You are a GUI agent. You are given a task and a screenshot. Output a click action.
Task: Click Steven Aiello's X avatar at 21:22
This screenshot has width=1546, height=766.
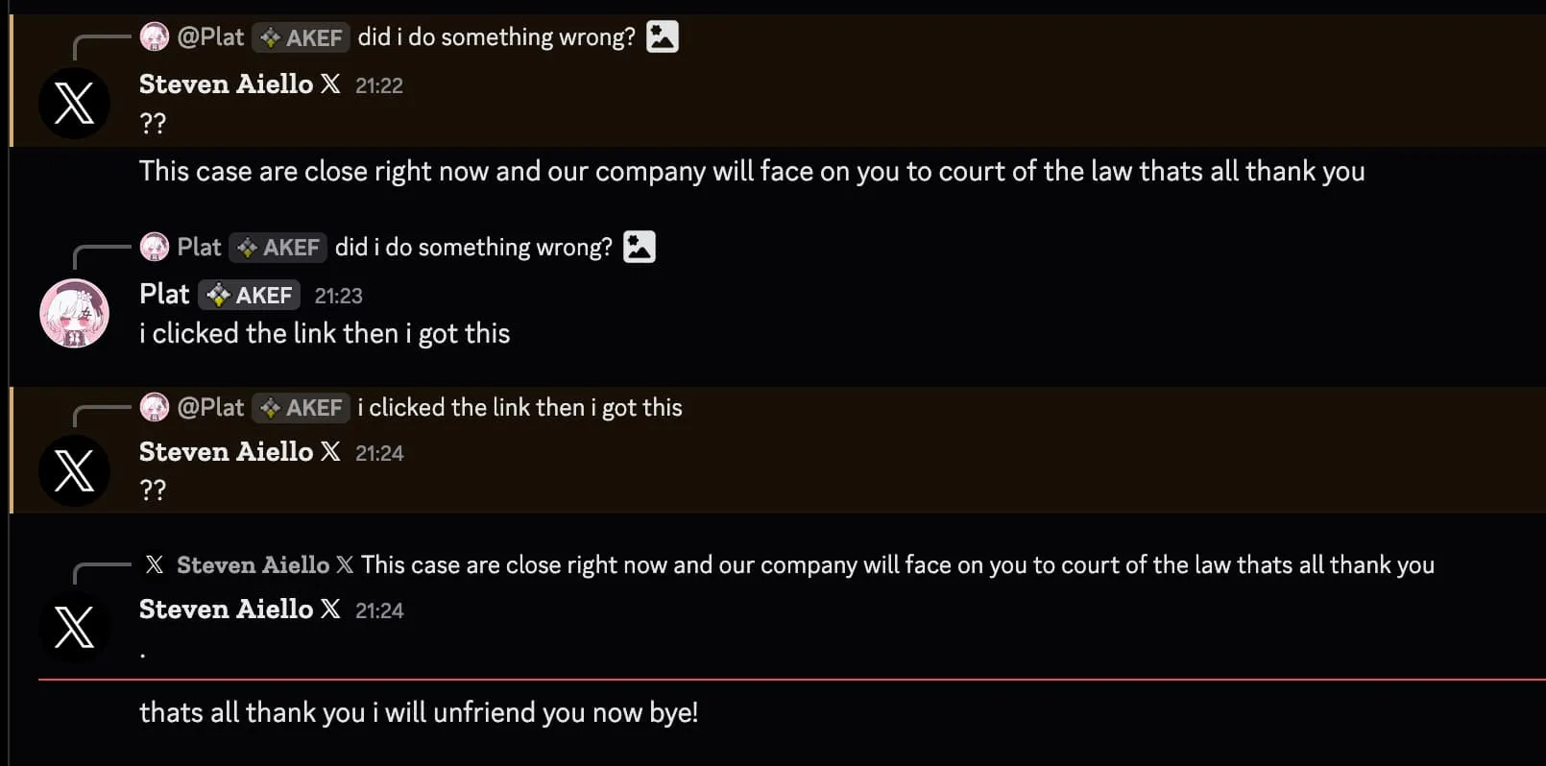click(74, 104)
